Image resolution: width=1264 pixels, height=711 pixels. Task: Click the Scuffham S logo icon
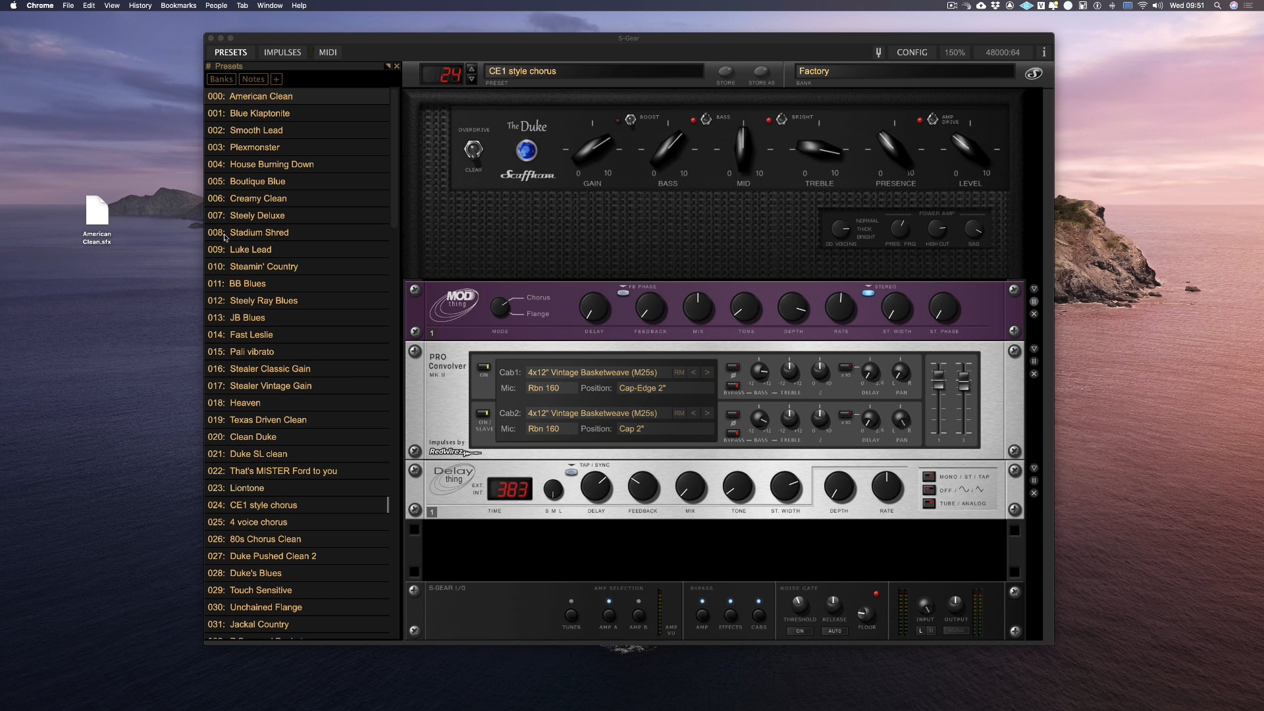pyautogui.click(x=1034, y=73)
